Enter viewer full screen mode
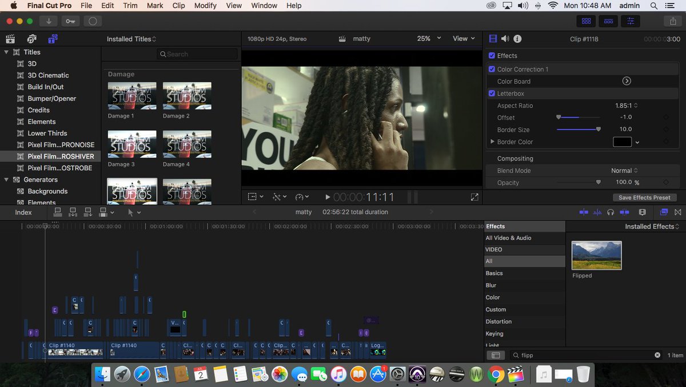 (474, 197)
